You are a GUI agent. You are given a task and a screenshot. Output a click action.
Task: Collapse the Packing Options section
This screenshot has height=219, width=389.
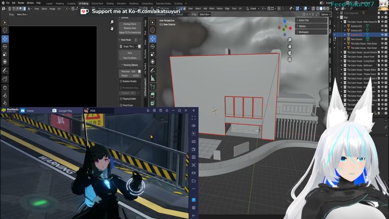point(122,65)
